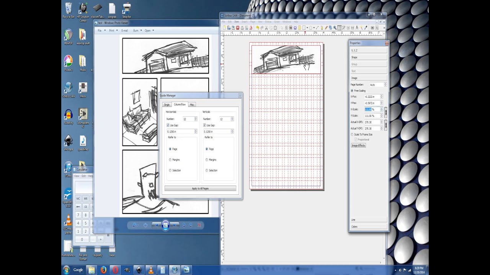Screen dimensions: 490x275
Task: Click the Cut scissors icon in Scribus
Action: tap(266, 28)
